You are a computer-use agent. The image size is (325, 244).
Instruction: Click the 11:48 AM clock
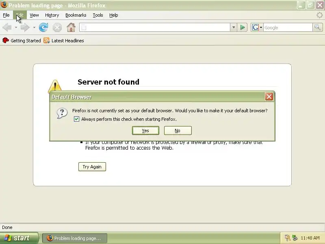[x=310, y=238]
